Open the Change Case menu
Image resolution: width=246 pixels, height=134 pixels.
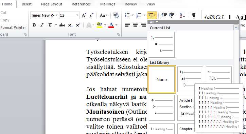click(x=104, y=15)
